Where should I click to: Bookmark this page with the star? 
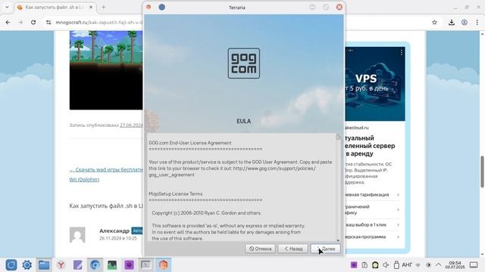[x=434, y=22]
